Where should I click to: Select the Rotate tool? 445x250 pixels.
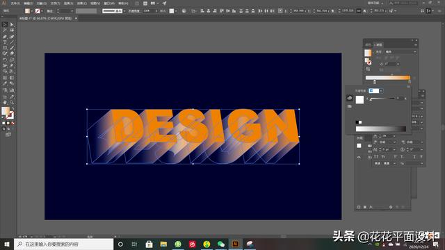tap(5, 60)
